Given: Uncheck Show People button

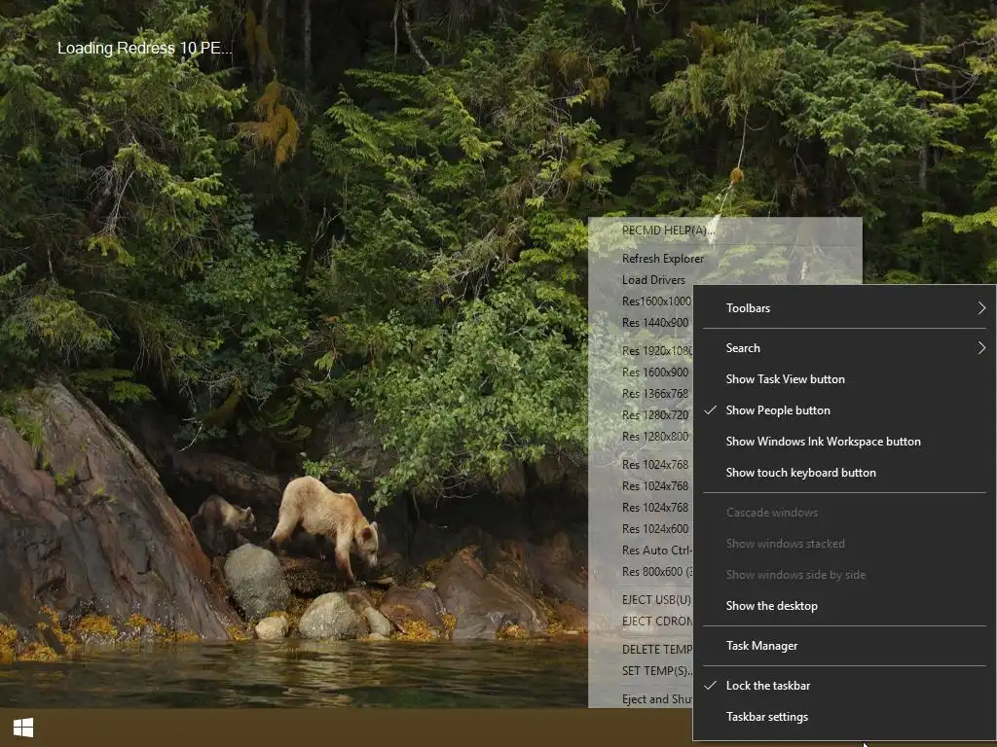Looking at the screenshot, I should 844,410.
